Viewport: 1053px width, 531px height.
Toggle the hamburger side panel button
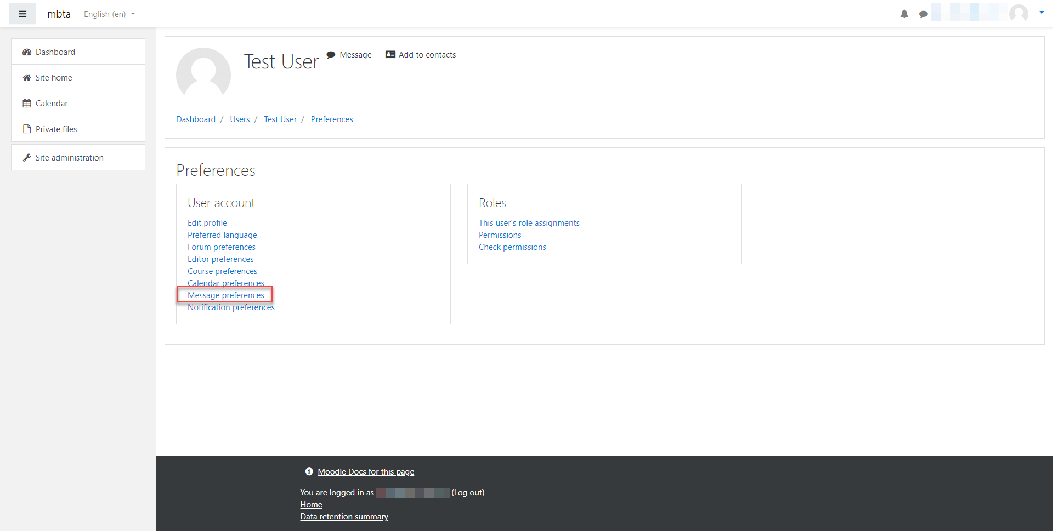pyautogui.click(x=22, y=14)
